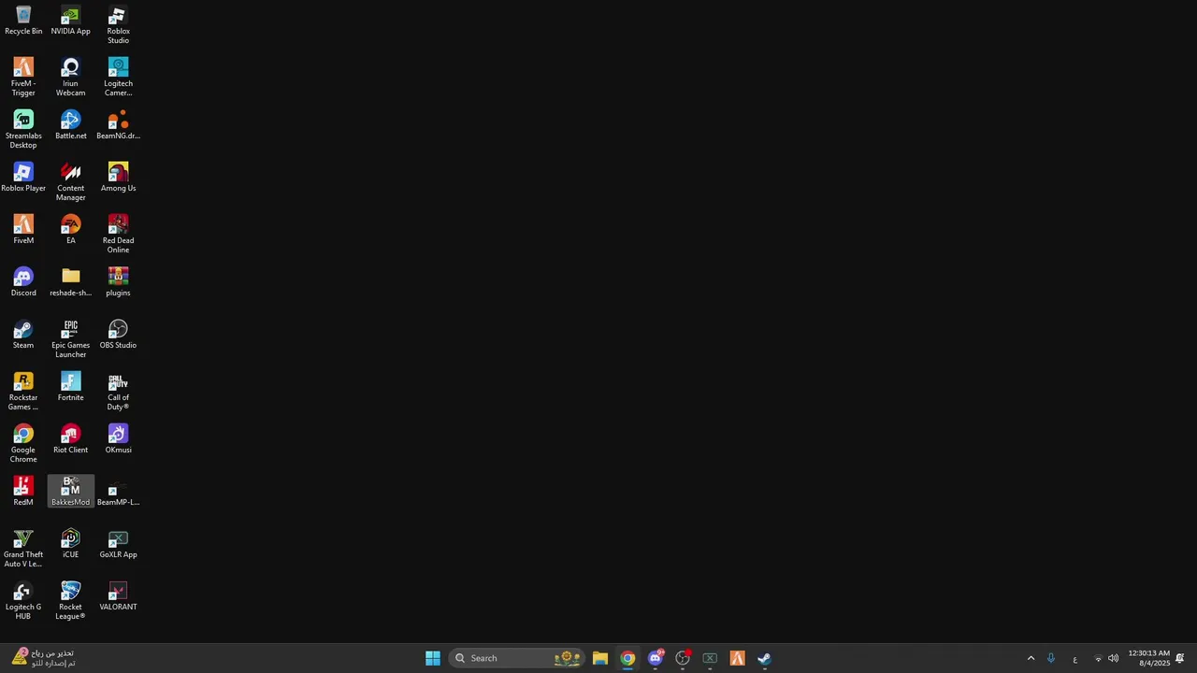Expand the hidden system tray icons

point(1031,658)
